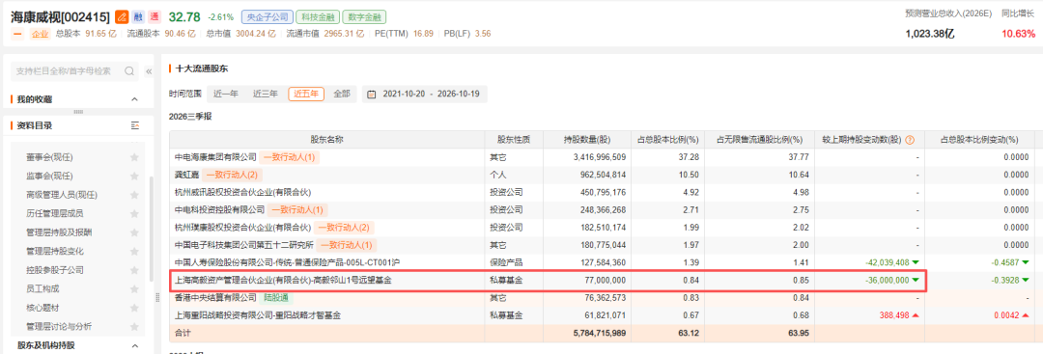Screen dimensions: 1043x354
Task: Click the 股东名称 column header
Action: pyautogui.click(x=327, y=140)
